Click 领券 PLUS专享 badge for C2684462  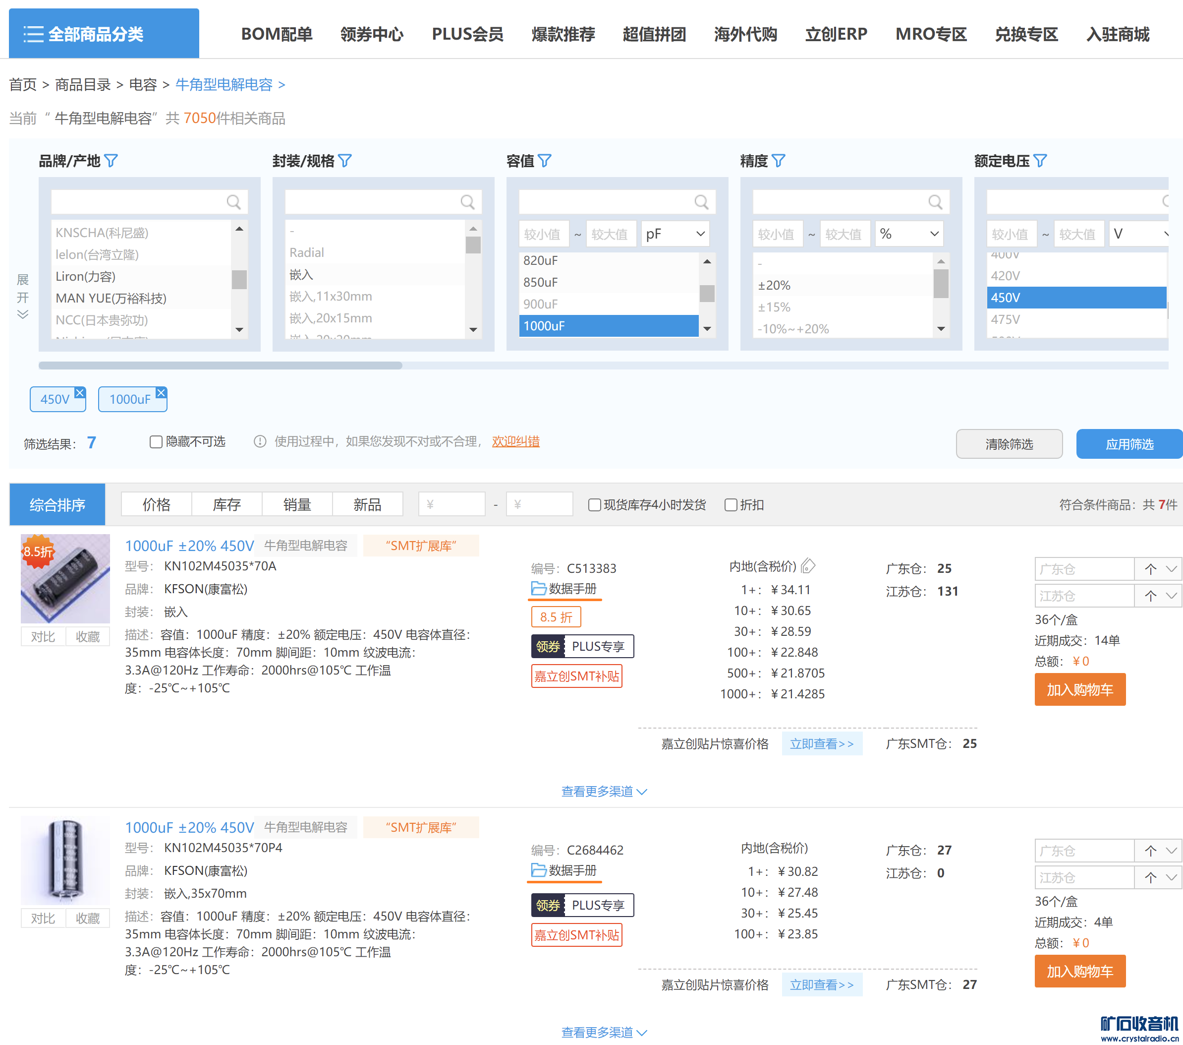[582, 905]
